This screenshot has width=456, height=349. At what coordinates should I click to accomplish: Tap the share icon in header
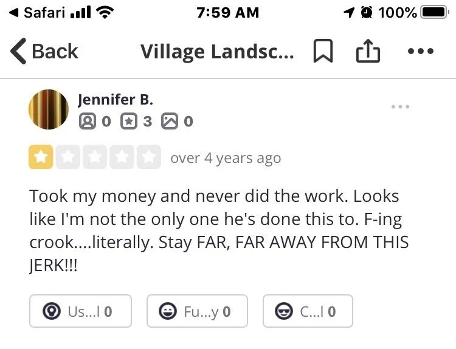point(367,52)
